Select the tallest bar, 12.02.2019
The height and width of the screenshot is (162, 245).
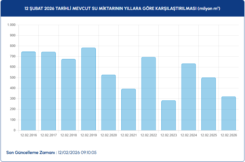pos(89,89)
